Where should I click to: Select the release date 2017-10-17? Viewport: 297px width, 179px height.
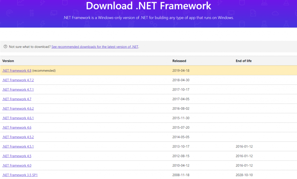tap(181, 90)
